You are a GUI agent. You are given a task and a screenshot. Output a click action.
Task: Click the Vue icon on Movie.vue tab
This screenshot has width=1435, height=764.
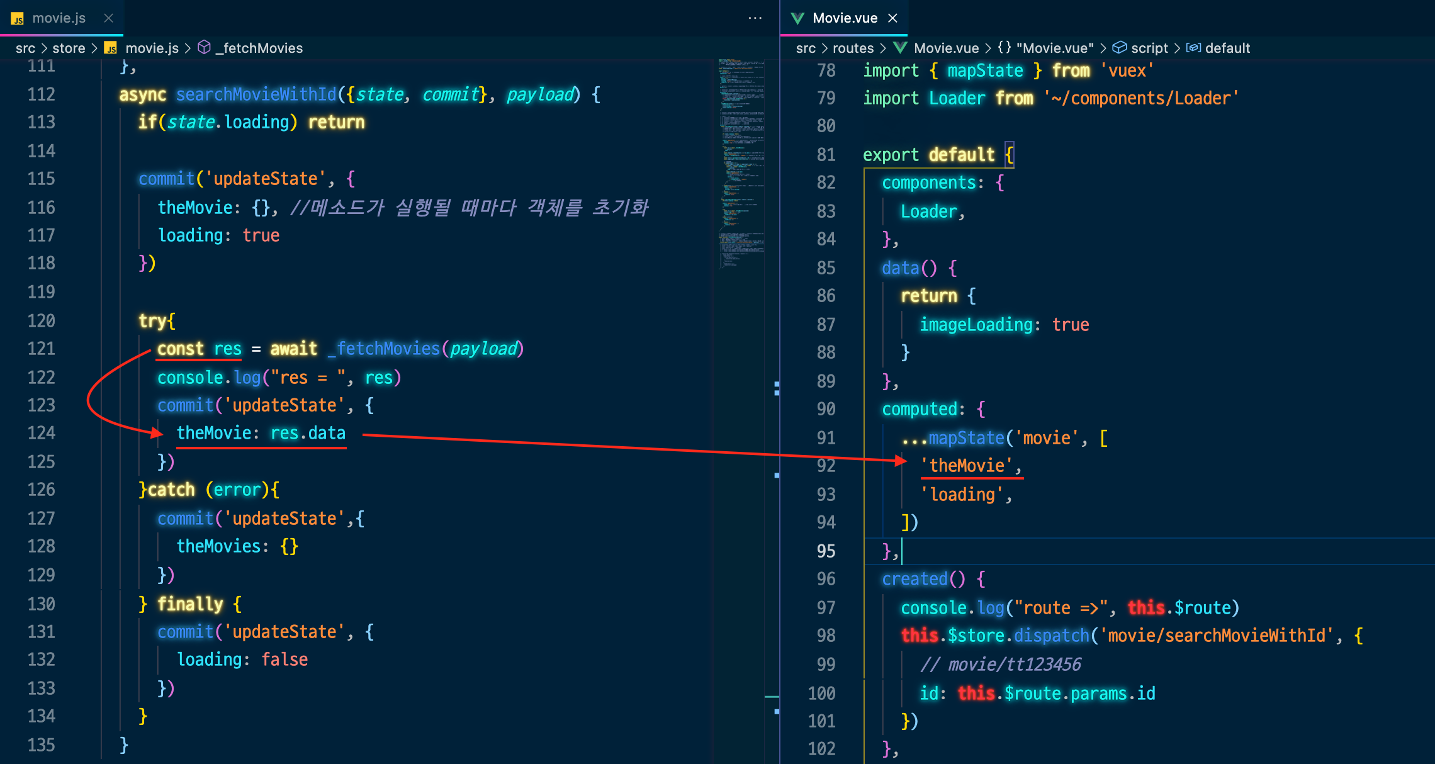pyautogui.click(x=797, y=18)
